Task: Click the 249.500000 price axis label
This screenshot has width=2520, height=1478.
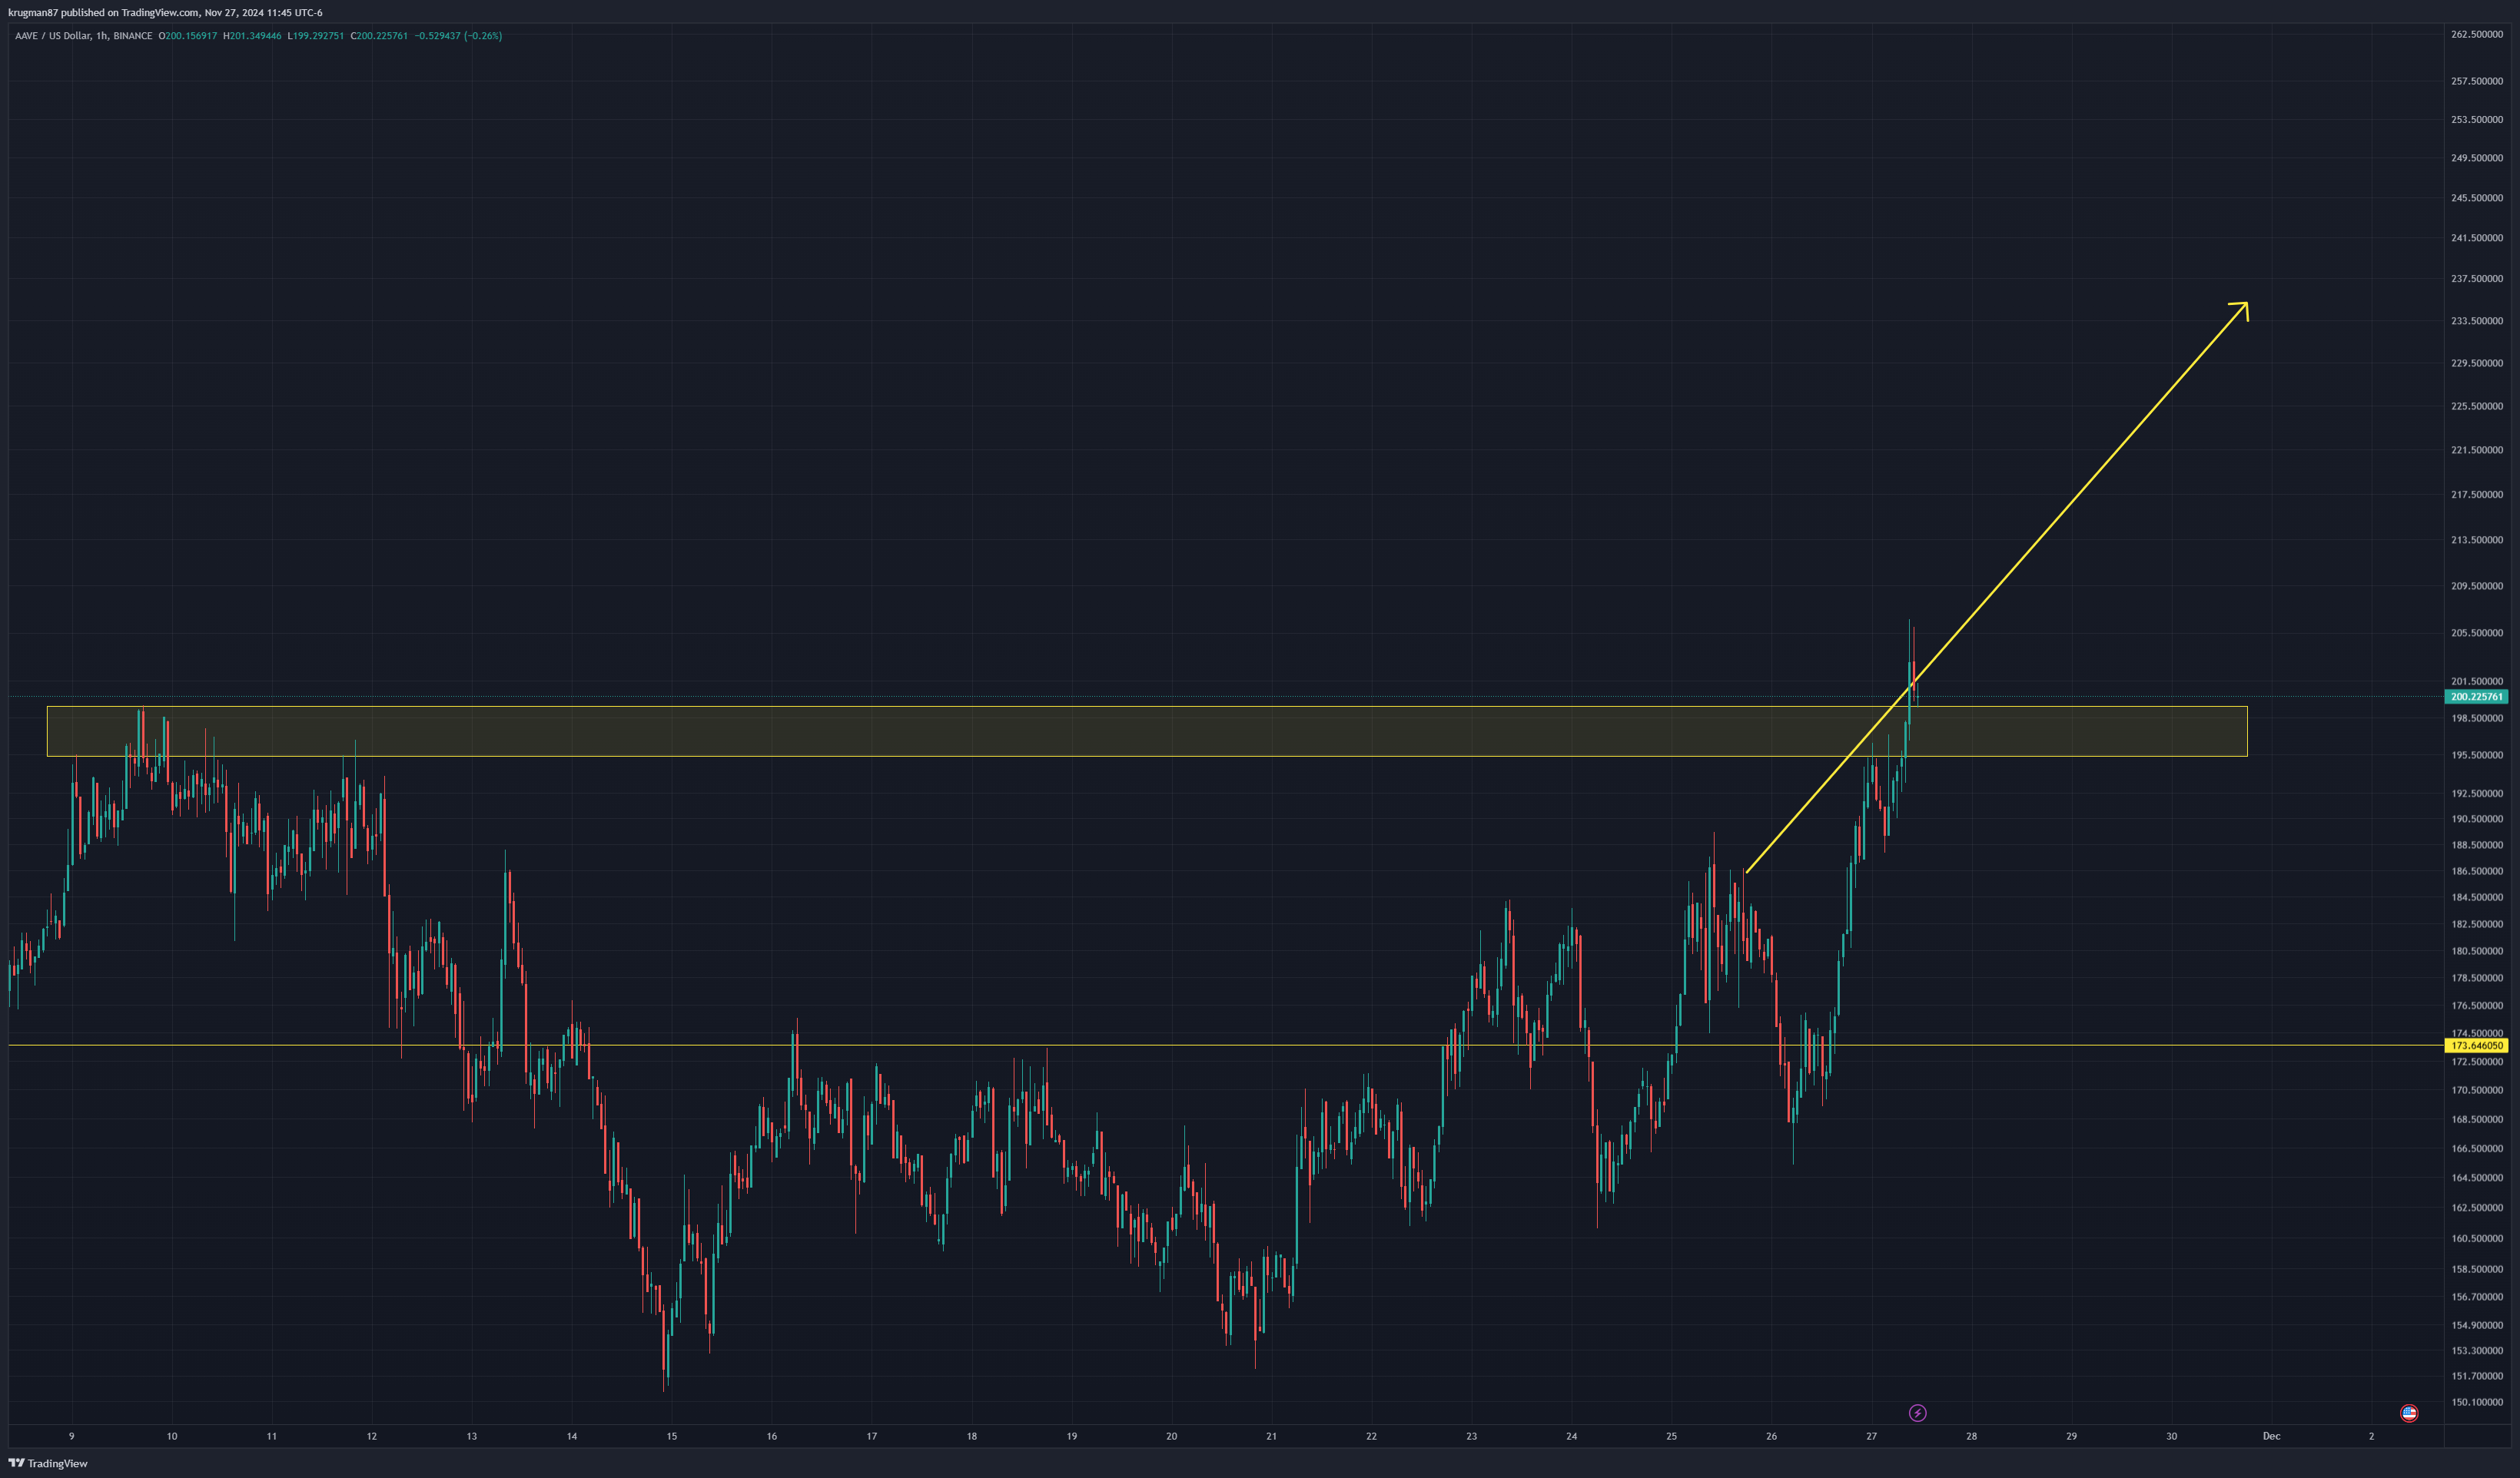Action: pyautogui.click(x=2477, y=158)
